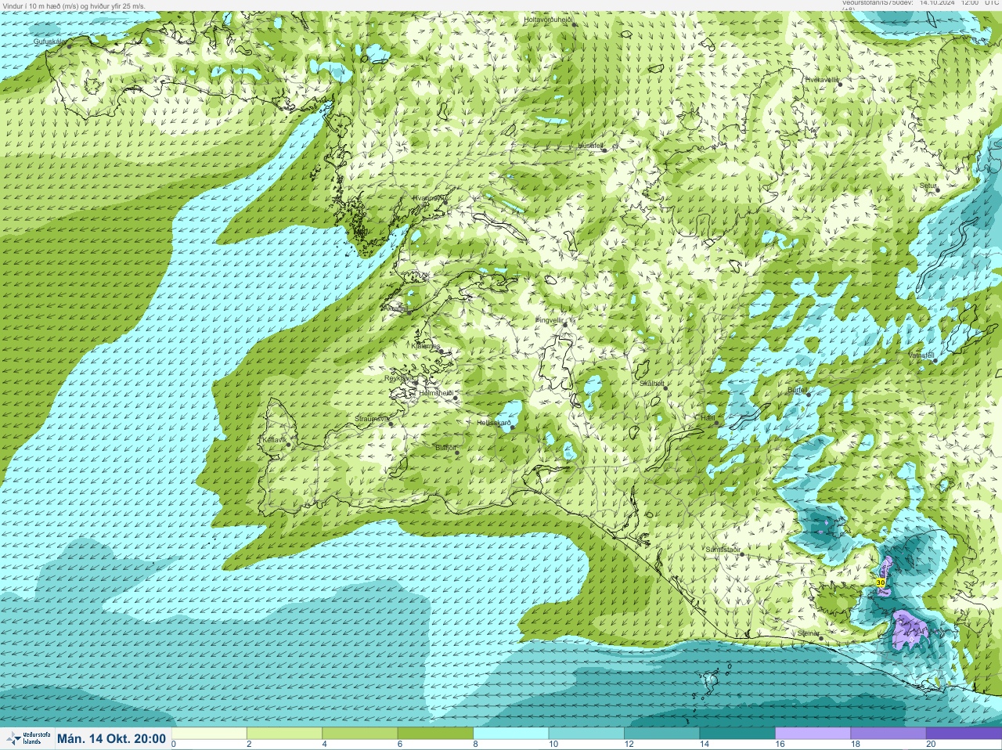Click the wind map title text
This screenshot has width=1002, height=750.
point(74,5)
